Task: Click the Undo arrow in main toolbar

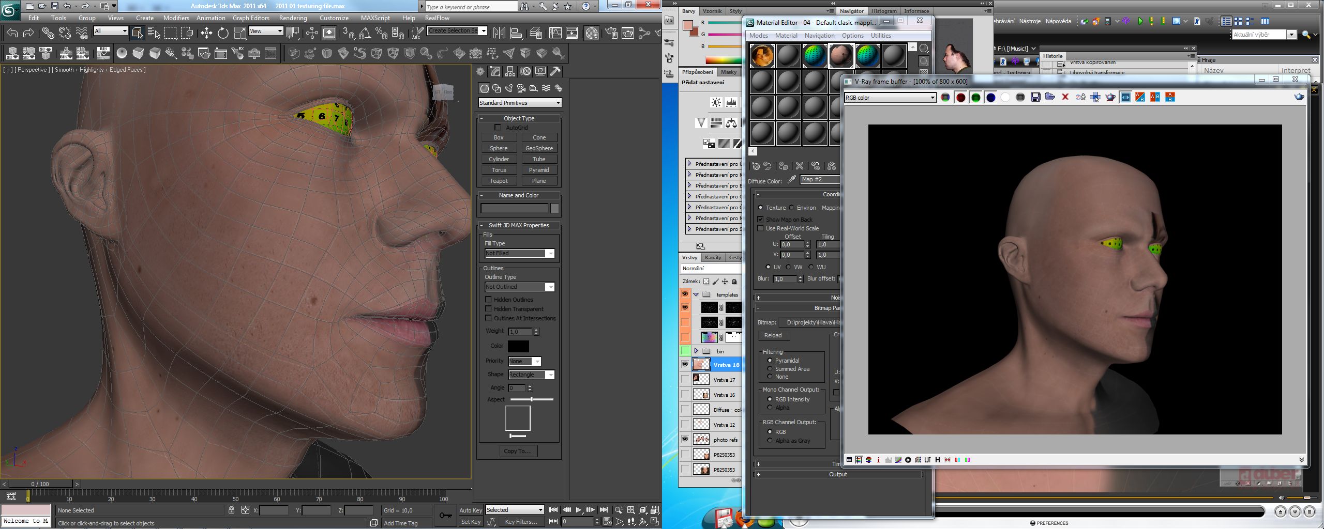Action: tap(12, 34)
